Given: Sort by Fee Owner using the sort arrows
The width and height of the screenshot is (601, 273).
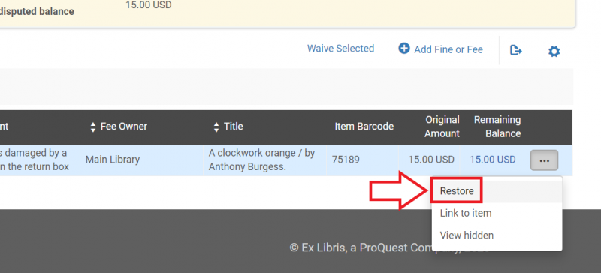Looking at the screenshot, I should (x=92, y=127).
